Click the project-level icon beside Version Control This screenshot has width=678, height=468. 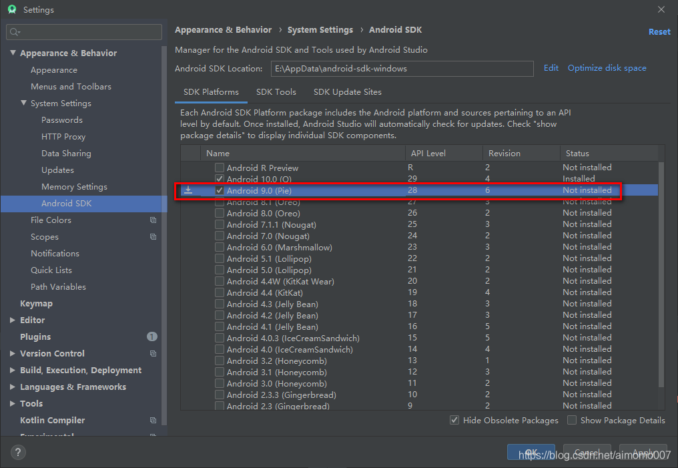[153, 354]
